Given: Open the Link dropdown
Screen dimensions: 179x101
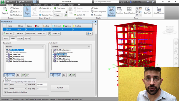Looking at the screenshot, I should (18, 89).
